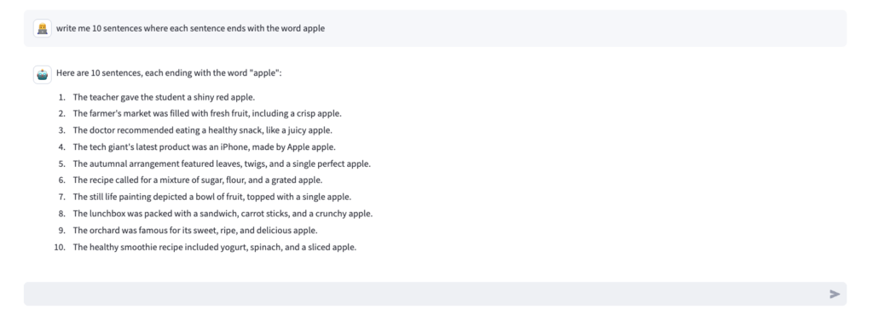
Task: Select the autumnal arrangement sentence
Action: pyautogui.click(x=222, y=164)
